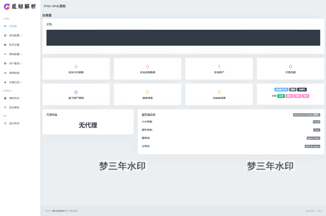Click the PHP version 7.0.33 badge

pos(316,122)
